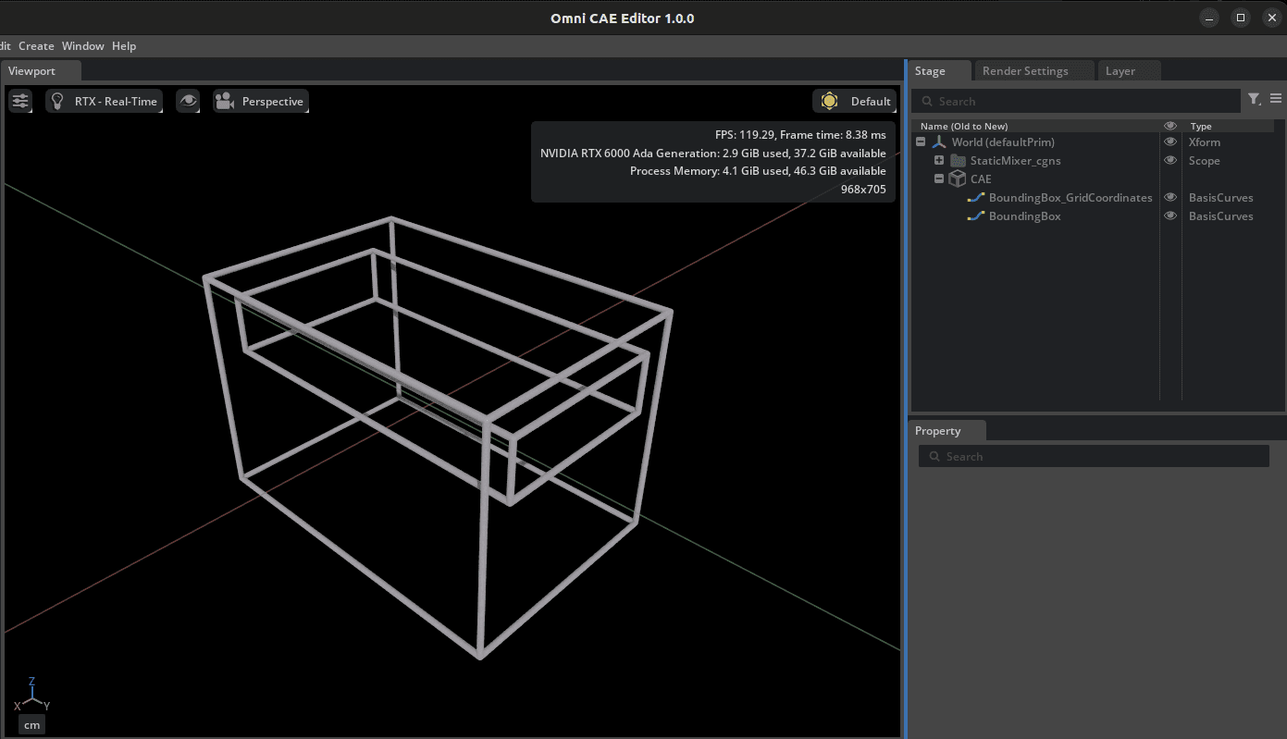Open the Create menu

(36, 45)
